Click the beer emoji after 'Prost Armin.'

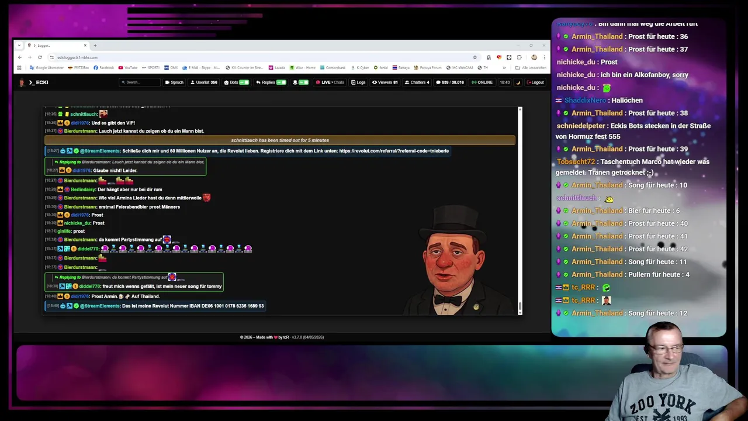[121, 296]
